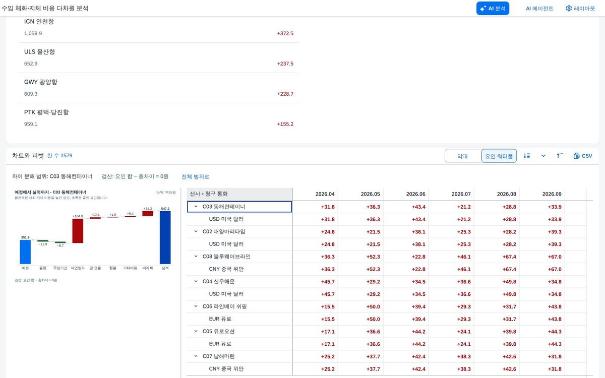Collapse the C05 유로오션 row
The width and height of the screenshot is (605, 378).
pyautogui.click(x=196, y=331)
